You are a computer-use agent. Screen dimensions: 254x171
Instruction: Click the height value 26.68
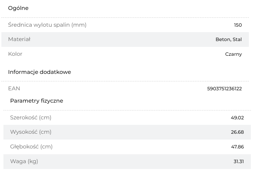[237, 132]
